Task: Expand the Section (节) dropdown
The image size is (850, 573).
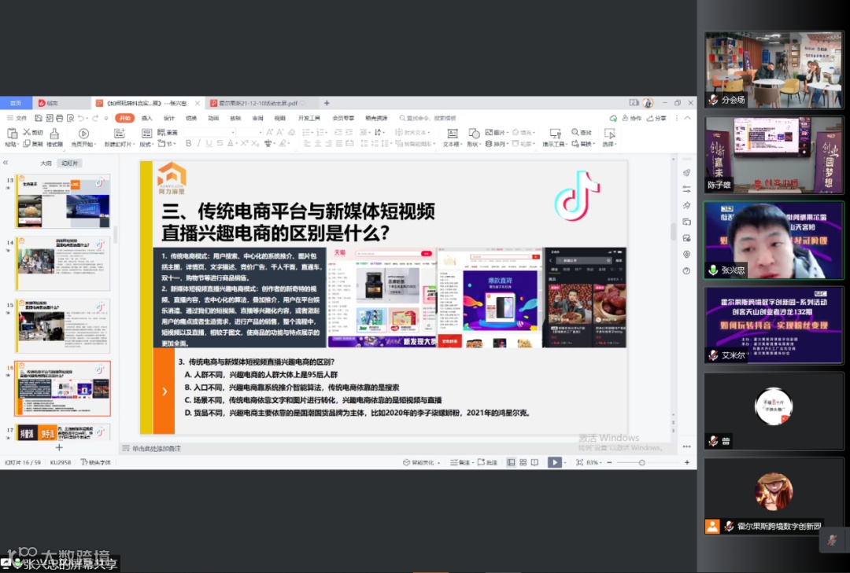Action: tap(166, 144)
